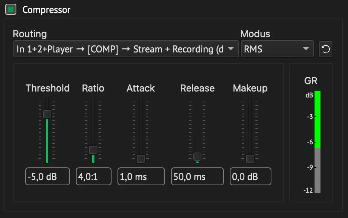Viewport: 348px width, 218px height.
Task: Click the GR gain reduction meter
Action: point(318,142)
